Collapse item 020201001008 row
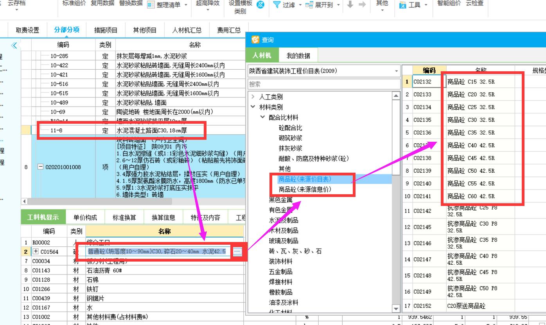Image resolution: width=546 pixels, height=325 pixels. tap(40, 167)
